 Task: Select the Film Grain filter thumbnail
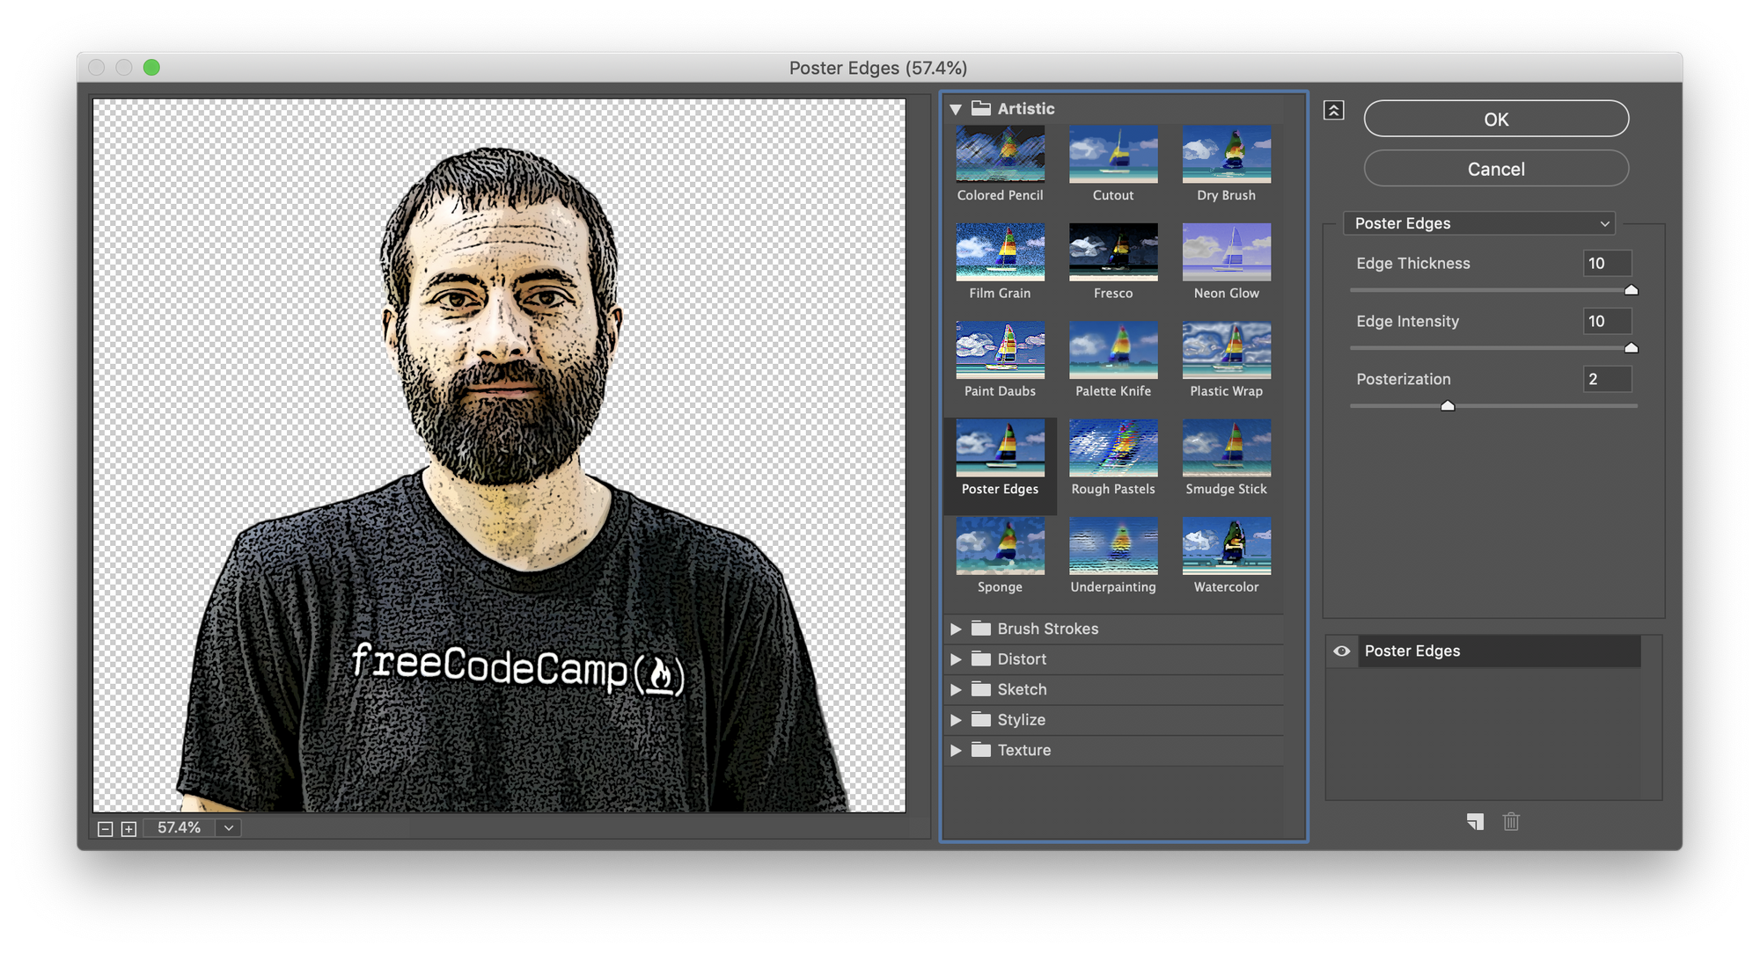pyautogui.click(x=1000, y=251)
